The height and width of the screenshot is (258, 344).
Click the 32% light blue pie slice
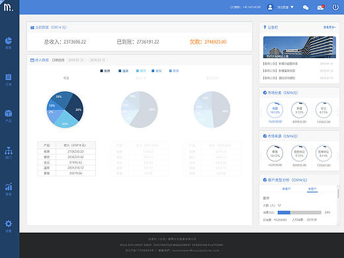click(67, 120)
